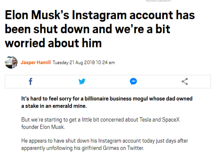The width and height of the screenshot is (215, 155).
Task: Click the bold intro paragraph about billionaire mogul
Action: (x=106, y=102)
